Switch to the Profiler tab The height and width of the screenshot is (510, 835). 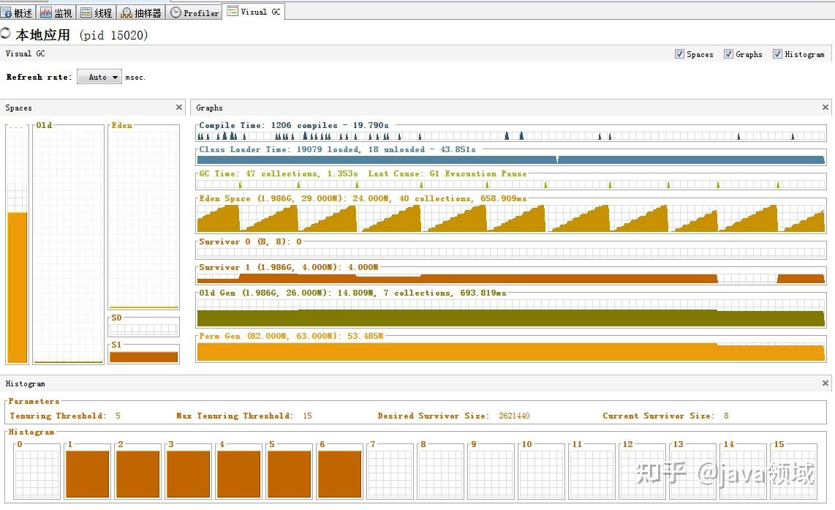tap(194, 12)
